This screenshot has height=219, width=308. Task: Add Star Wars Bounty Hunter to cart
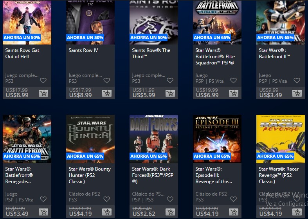tap(107, 212)
